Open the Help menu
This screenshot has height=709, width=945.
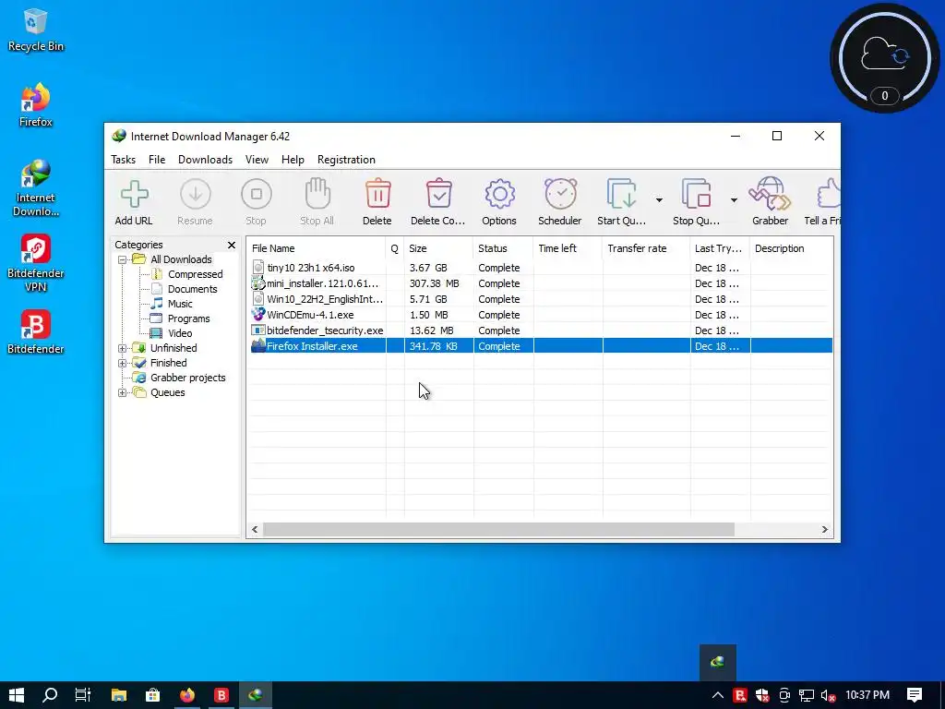[293, 160]
